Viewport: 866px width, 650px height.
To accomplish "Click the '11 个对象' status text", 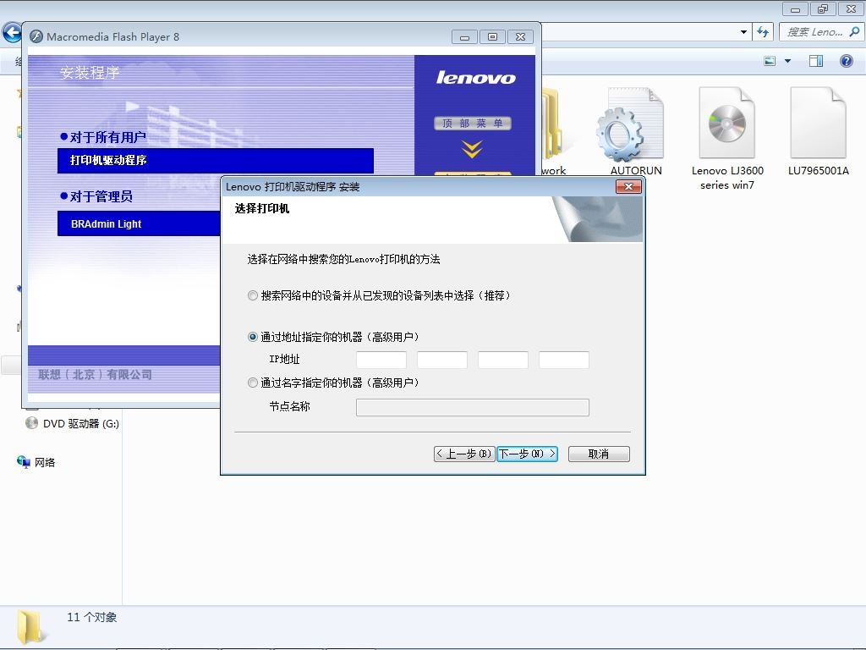I will tap(91, 617).
